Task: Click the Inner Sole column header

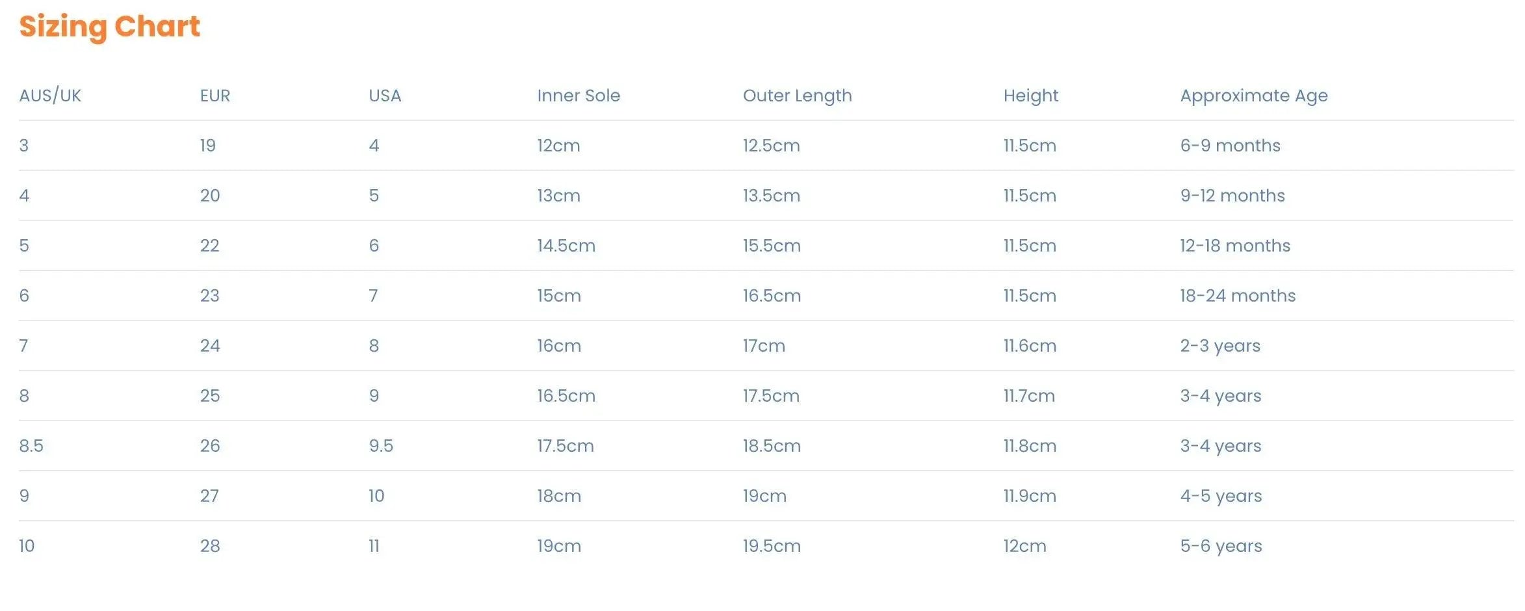Action: tap(578, 96)
